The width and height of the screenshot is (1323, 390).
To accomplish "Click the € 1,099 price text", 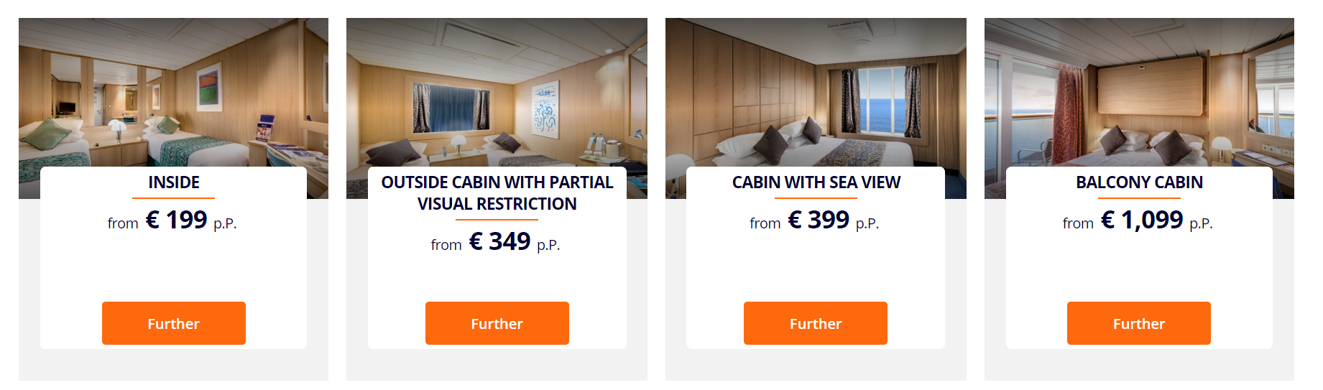I will (x=1142, y=220).
